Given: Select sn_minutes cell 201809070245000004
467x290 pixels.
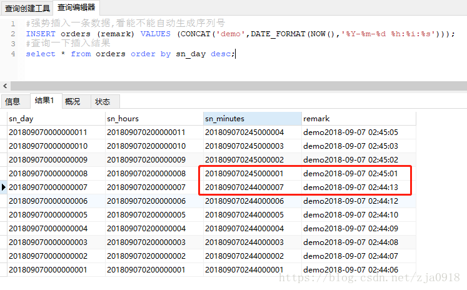Looking at the screenshot, I should [x=253, y=132].
